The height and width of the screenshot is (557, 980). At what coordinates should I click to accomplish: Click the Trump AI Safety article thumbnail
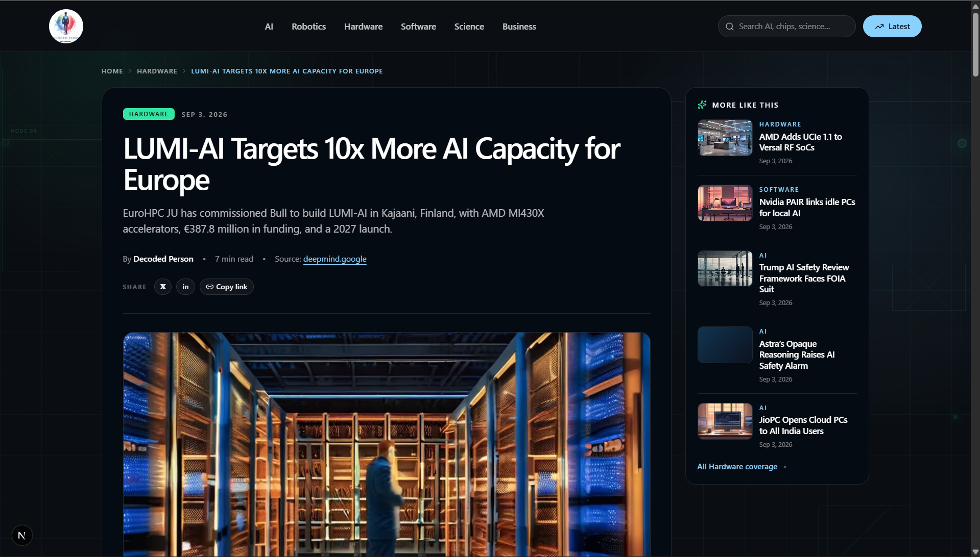click(725, 269)
